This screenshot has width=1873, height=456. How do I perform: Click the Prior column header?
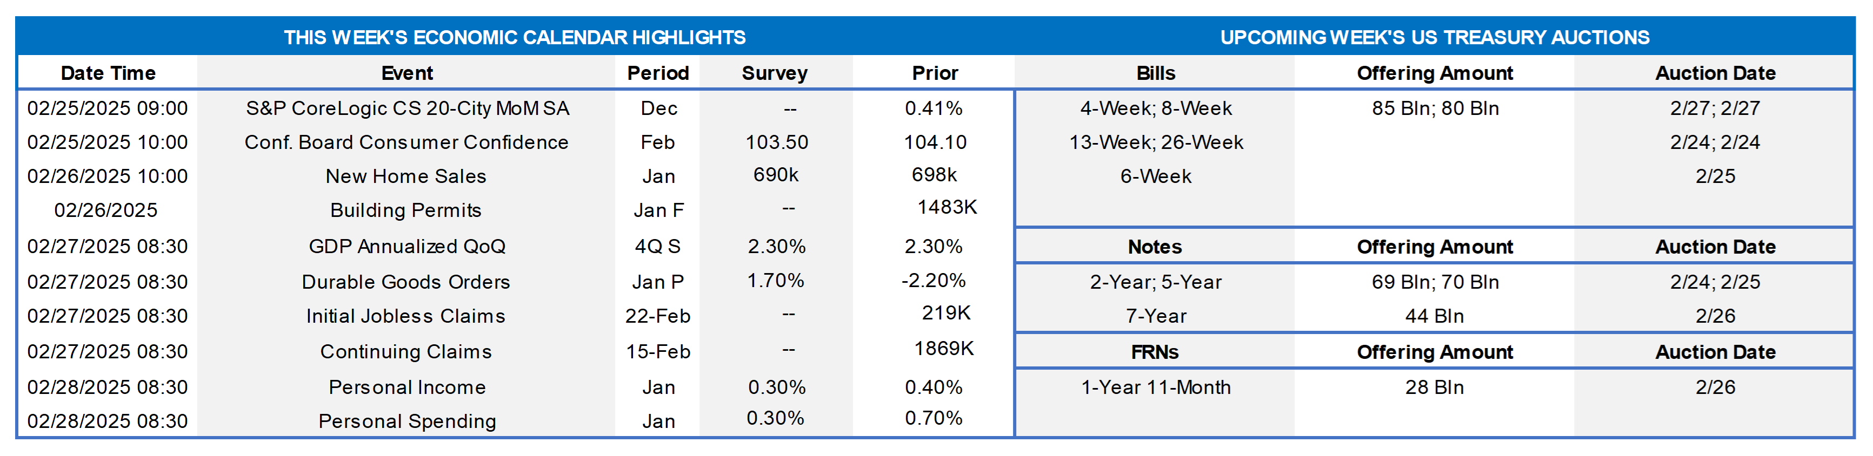pos(934,73)
